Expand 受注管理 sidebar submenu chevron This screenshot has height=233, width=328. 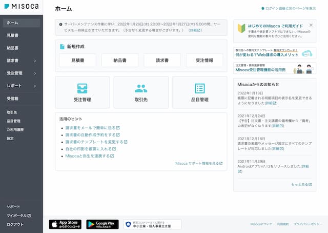coord(35,73)
